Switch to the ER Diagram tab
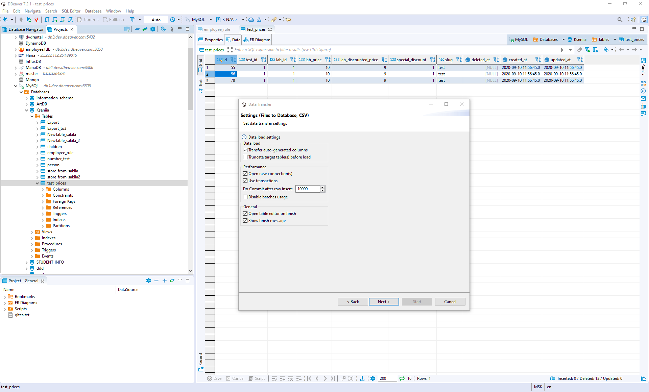 pos(257,40)
